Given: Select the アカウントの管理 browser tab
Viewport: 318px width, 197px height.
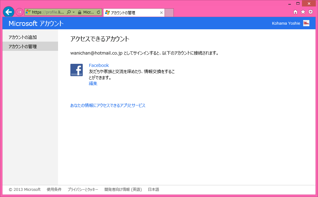Looking at the screenshot, I should point(134,13).
